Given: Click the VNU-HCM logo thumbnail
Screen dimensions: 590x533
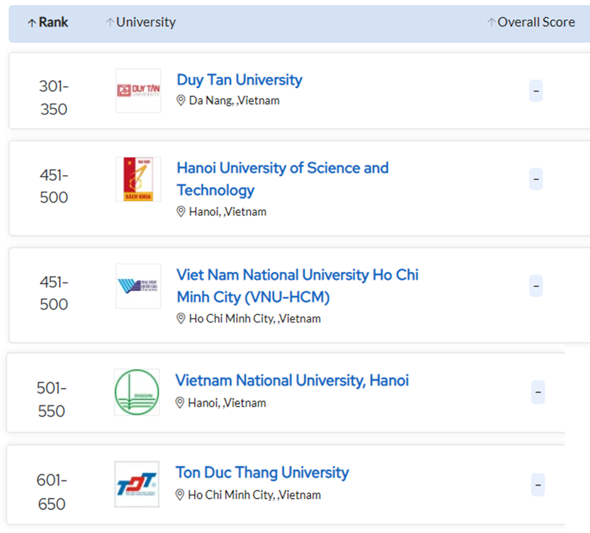Looking at the screenshot, I should (x=138, y=286).
